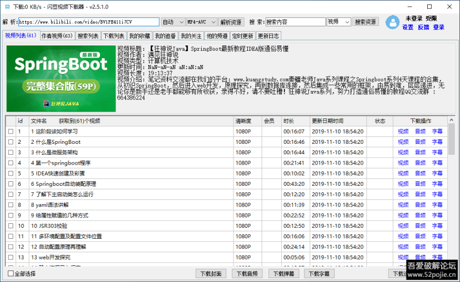The height and width of the screenshot is (282, 460).
Task: Click the app icon in title bar
Action: [x=7, y=6]
